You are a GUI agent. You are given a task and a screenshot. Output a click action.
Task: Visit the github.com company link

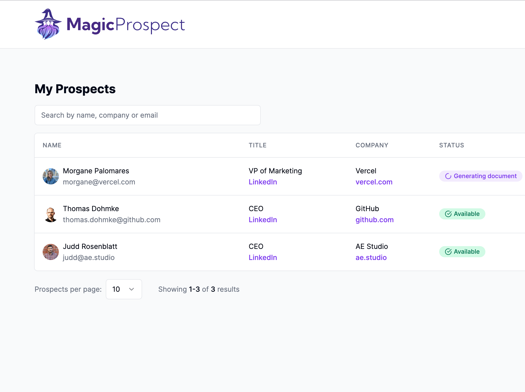click(x=375, y=220)
